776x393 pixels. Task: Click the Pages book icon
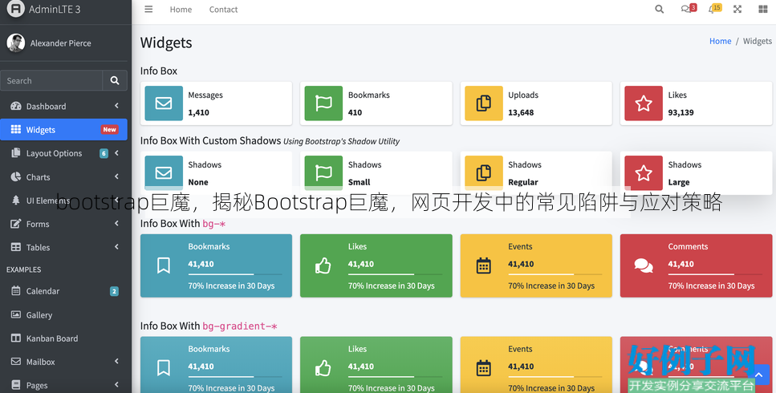click(x=16, y=385)
